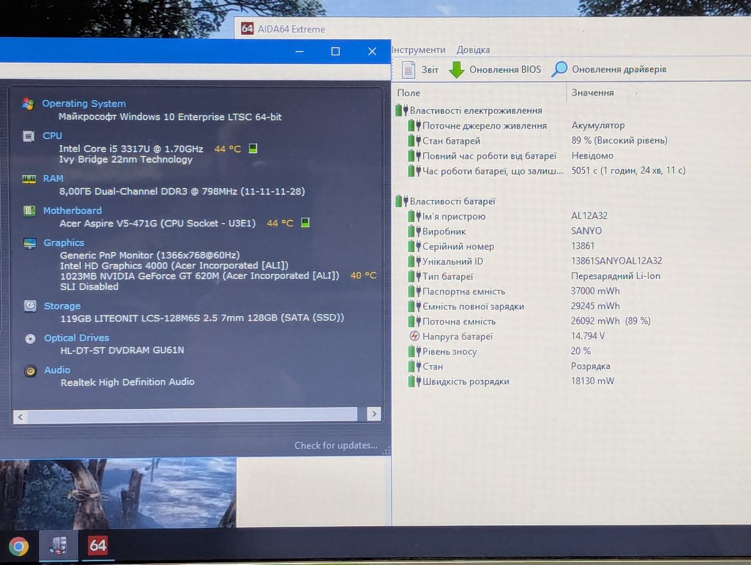Click Check for updates link
This screenshot has width=751, height=565.
coord(336,445)
